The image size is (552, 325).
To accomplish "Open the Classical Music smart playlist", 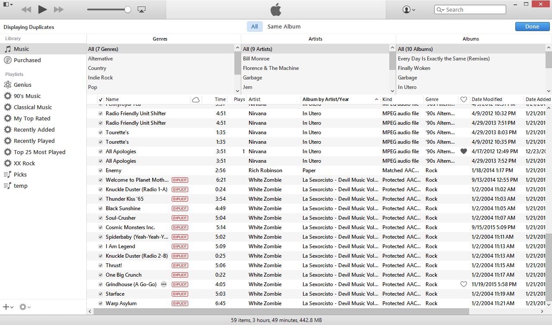I will [43, 107].
